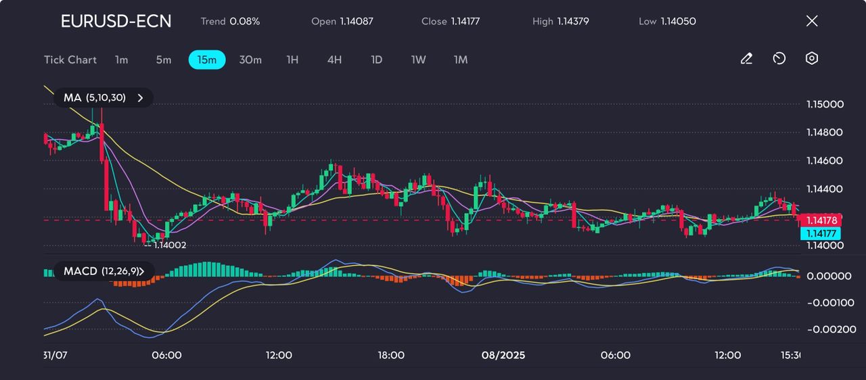Switch to Tick Chart view
This screenshot has height=380, width=866.
point(70,60)
